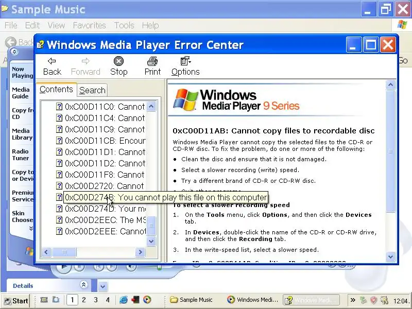Open topic 0xC00D11C9: Cannot

click(105, 129)
